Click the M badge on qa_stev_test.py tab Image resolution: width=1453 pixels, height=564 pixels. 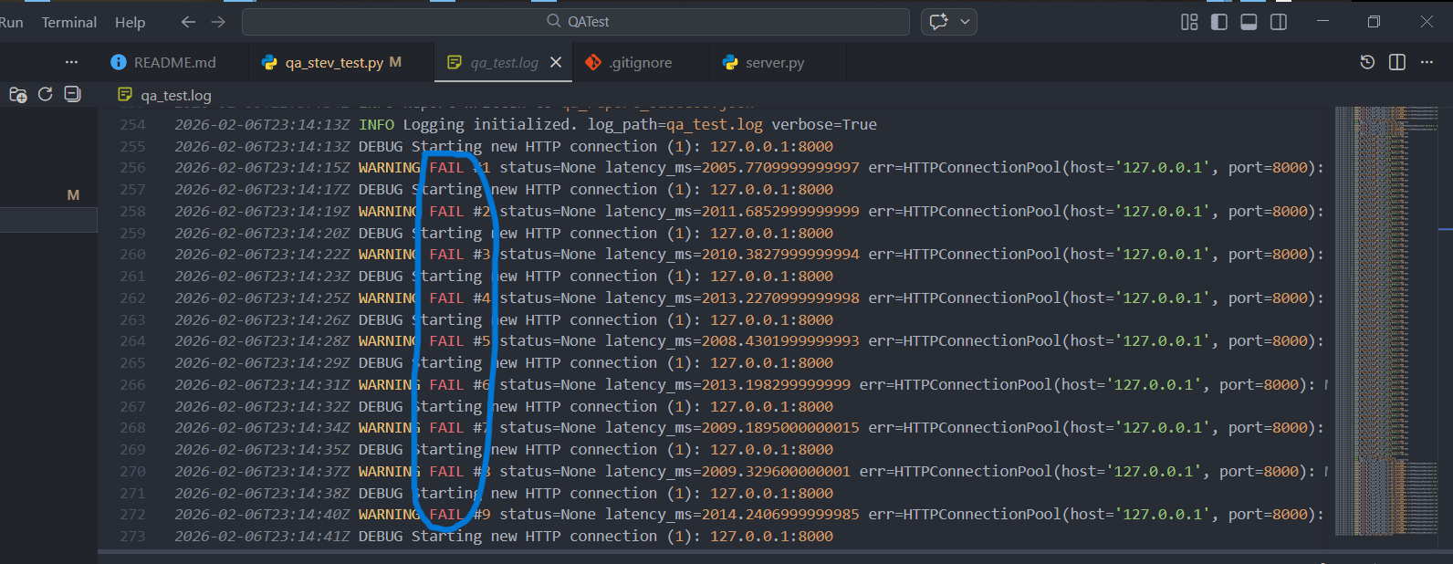(395, 62)
